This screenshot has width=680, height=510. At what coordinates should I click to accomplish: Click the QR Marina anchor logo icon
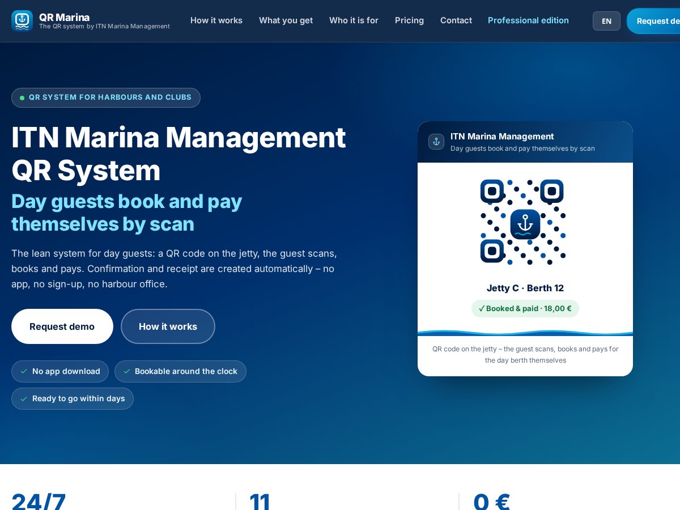click(22, 21)
